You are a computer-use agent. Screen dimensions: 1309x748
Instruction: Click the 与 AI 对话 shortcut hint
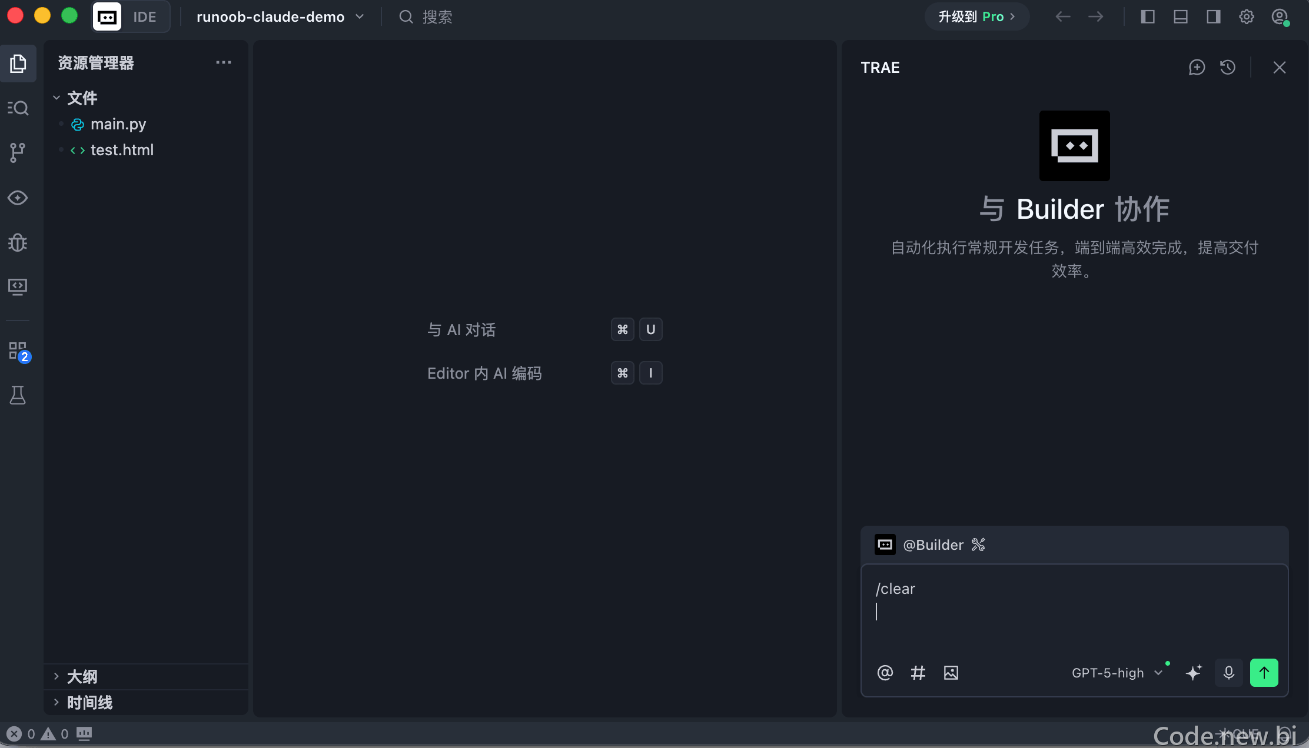pos(461,329)
